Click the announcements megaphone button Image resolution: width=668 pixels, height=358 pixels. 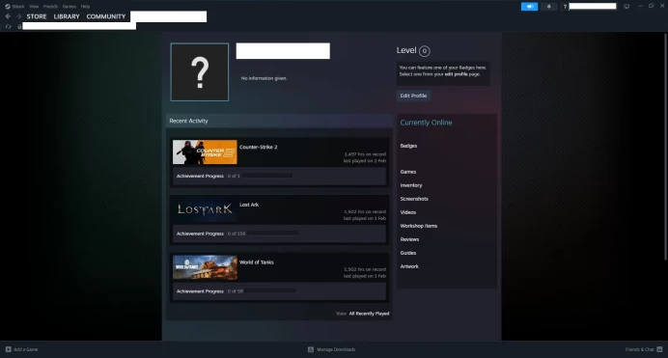529,7
